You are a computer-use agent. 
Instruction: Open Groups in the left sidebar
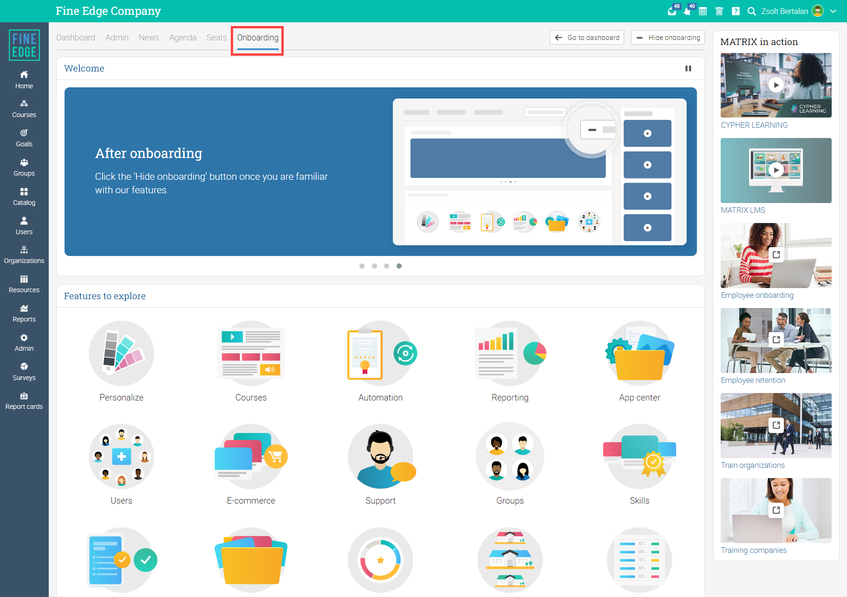coord(24,168)
